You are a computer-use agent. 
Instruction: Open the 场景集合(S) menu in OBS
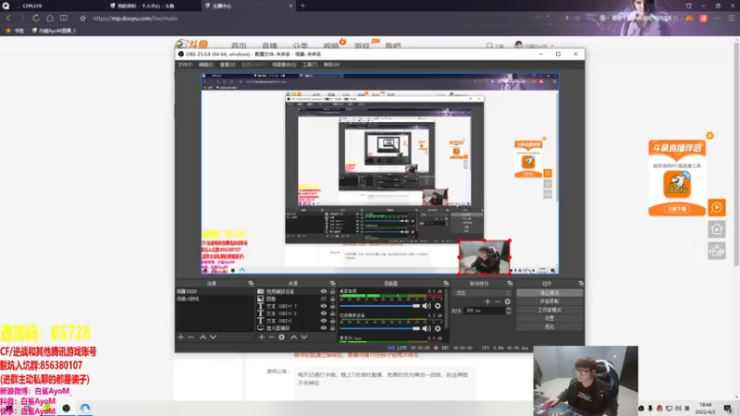[x=284, y=65]
